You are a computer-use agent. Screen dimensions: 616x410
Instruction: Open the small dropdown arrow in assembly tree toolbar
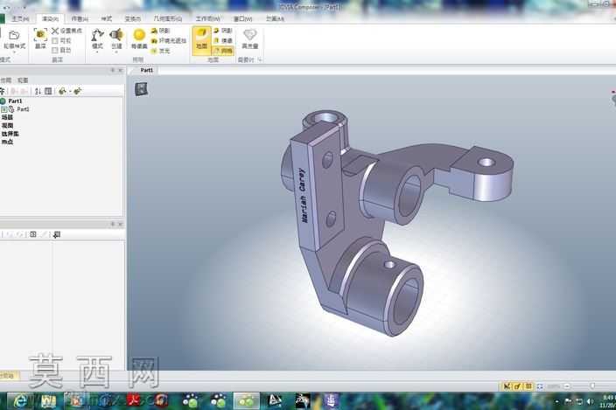(x=70, y=92)
